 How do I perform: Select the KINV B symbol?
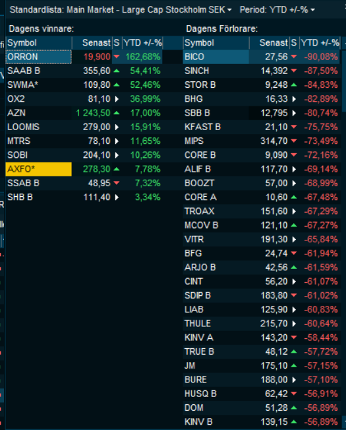pos(198,422)
